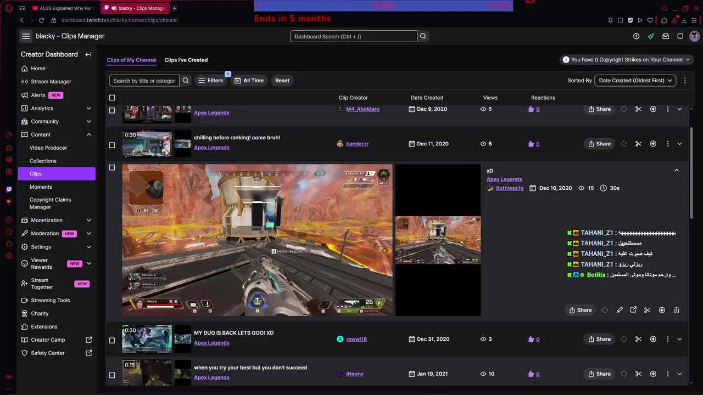703x395 pixels.
Task: Share the expanded xD clip
Action: [x=581, y=310]
